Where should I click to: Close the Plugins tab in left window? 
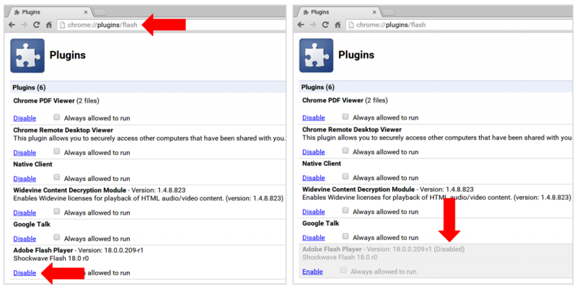pyautogui.click(x=86, y=12)
